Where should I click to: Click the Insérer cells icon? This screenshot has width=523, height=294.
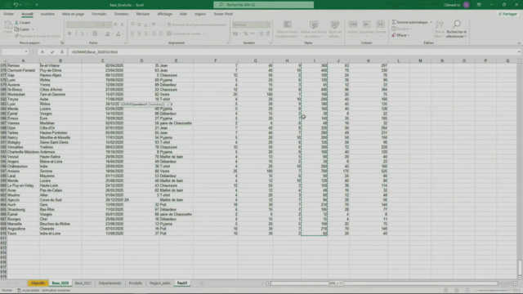click(352, 24)
